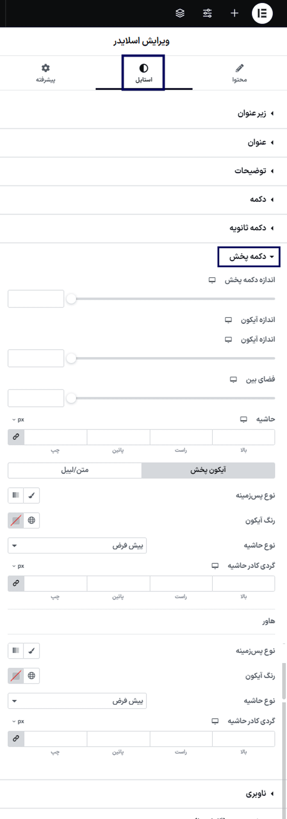Image resolution: width=287 pixels, height=819 pixels.
Task: Toggle linked values for گردی کادر حاشیه
Action: [16, 583]
